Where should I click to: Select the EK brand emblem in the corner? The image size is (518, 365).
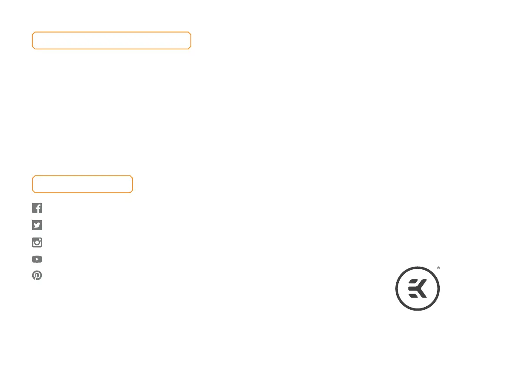[x=417, y=288]
